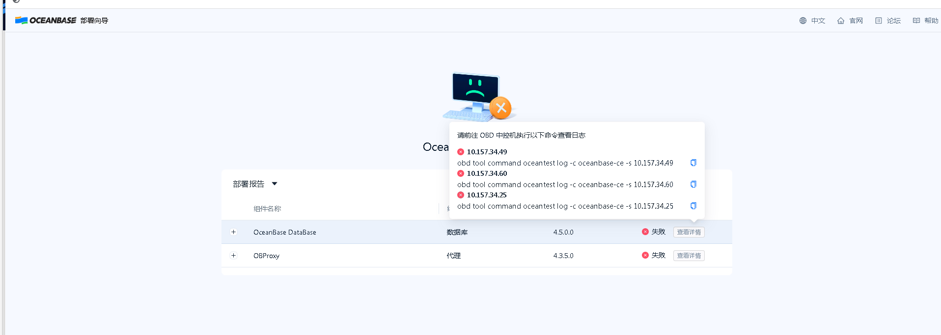The width and height of the screenshot is (941, 335).
Task: Select the IP text 10.157.34.49 heading
Action: click(487, 152)
